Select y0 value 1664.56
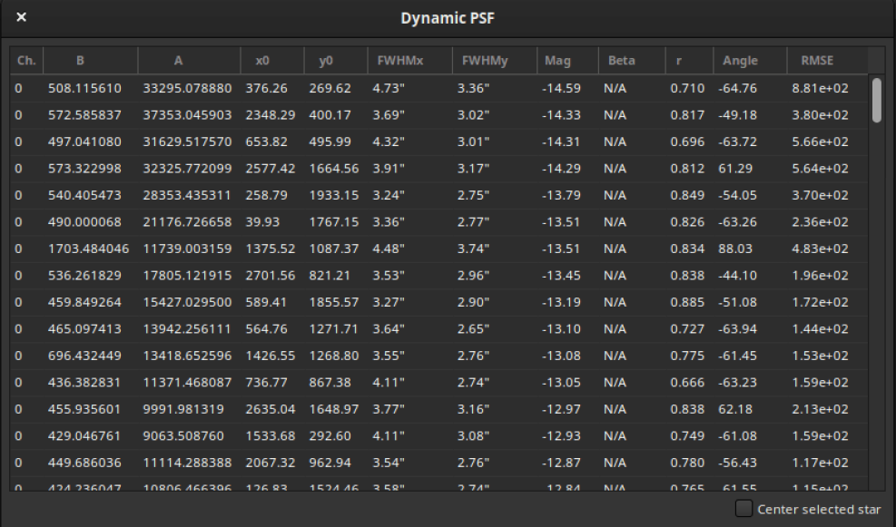Image resolution: width=896 pixels, height=527 pixels. pos(334,169)
